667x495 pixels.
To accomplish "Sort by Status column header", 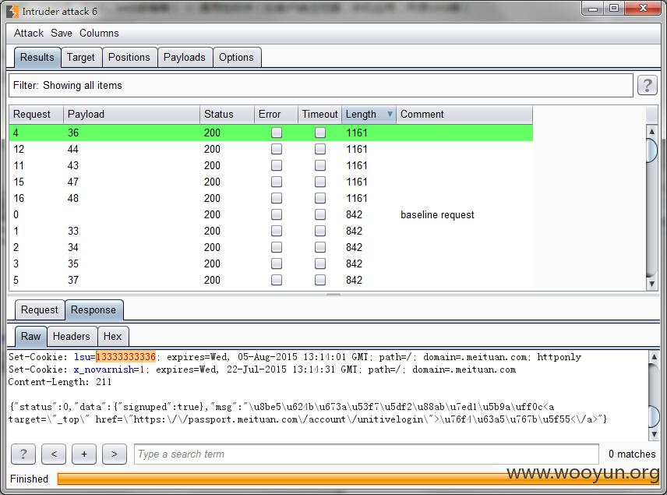I will point(227,114).
